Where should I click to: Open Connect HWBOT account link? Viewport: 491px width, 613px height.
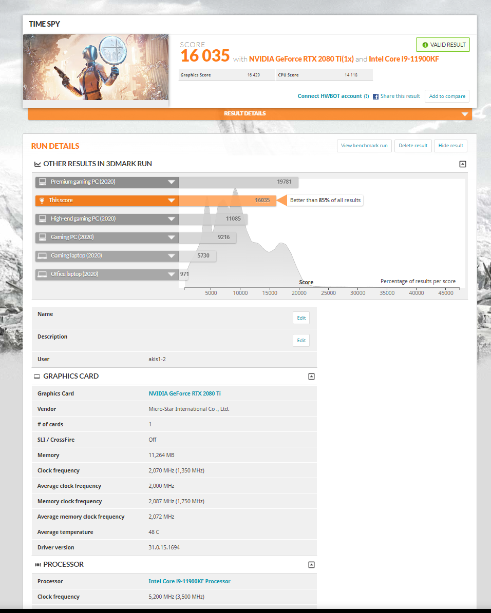(330, 96)
